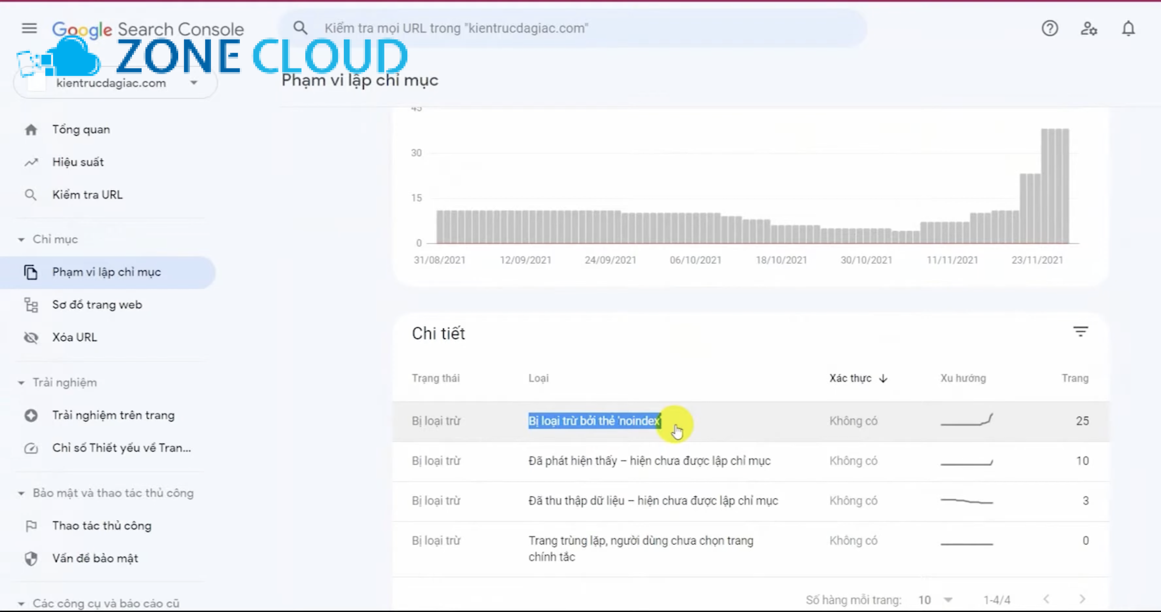Click the Trải nghiệm trên trang plus icon

pyautogui.click(x=31, y=415)
